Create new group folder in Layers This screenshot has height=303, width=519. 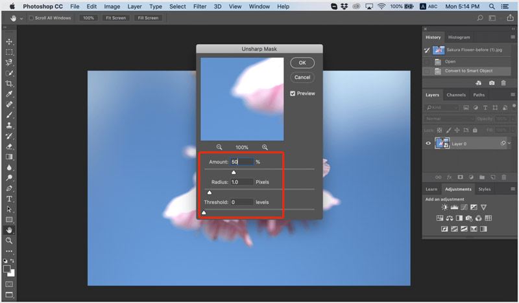tap(482, 177)
